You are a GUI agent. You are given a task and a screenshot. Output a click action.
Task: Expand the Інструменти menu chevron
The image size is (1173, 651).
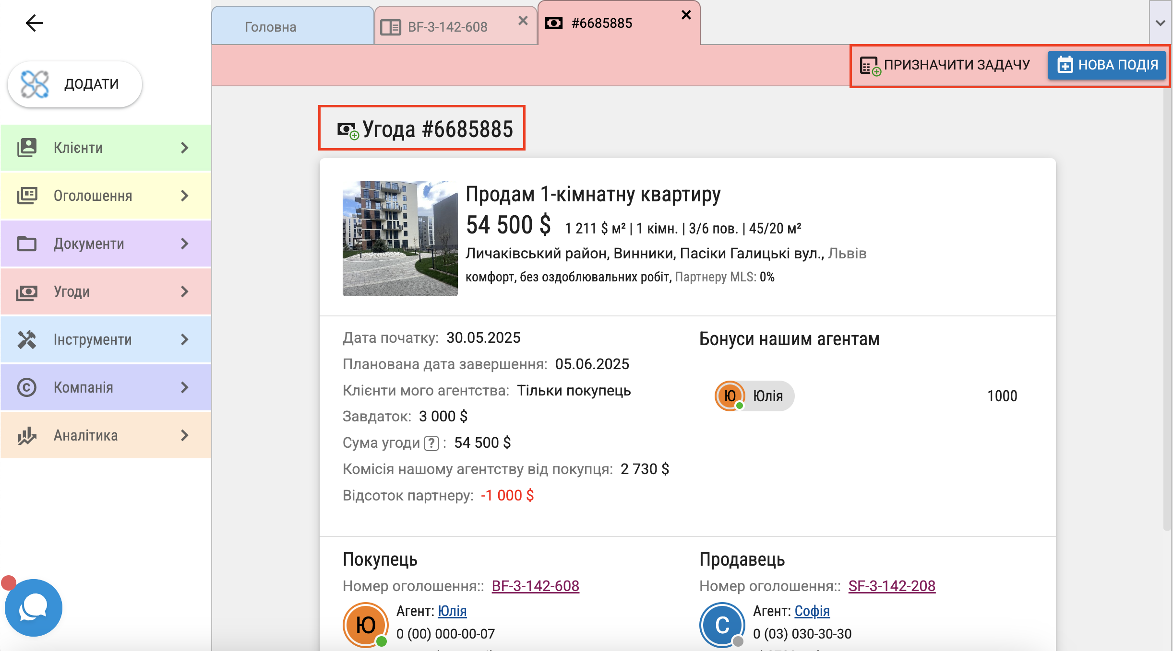click(185, 339)
